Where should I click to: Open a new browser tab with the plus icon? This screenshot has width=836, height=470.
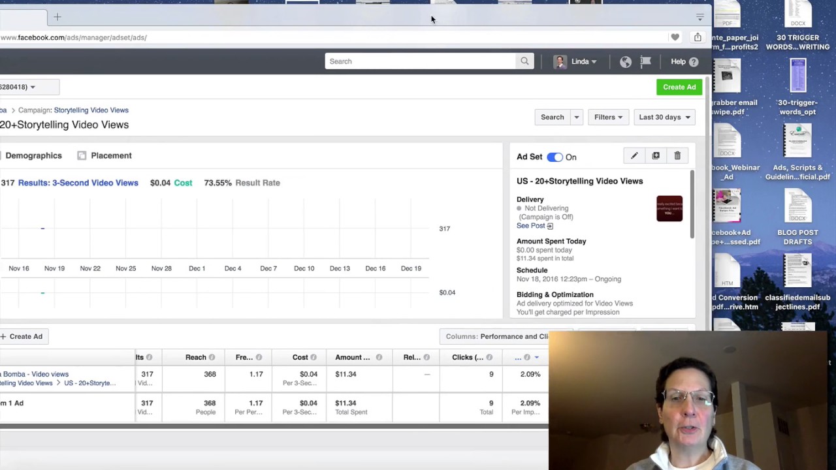click(x=57, y=17)
